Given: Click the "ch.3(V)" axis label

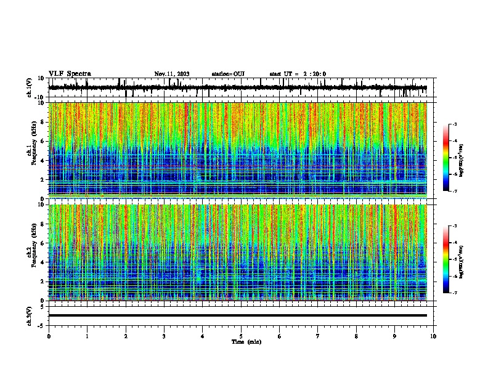Looking at the screenshot, I should tap(30, 316).
